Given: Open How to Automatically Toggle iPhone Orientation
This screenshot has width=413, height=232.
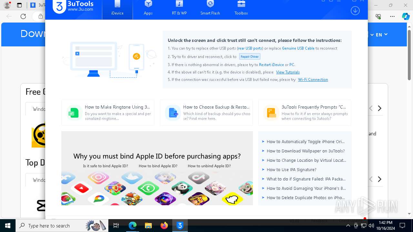Looking at the screenshot, I should tap(305, 141).
